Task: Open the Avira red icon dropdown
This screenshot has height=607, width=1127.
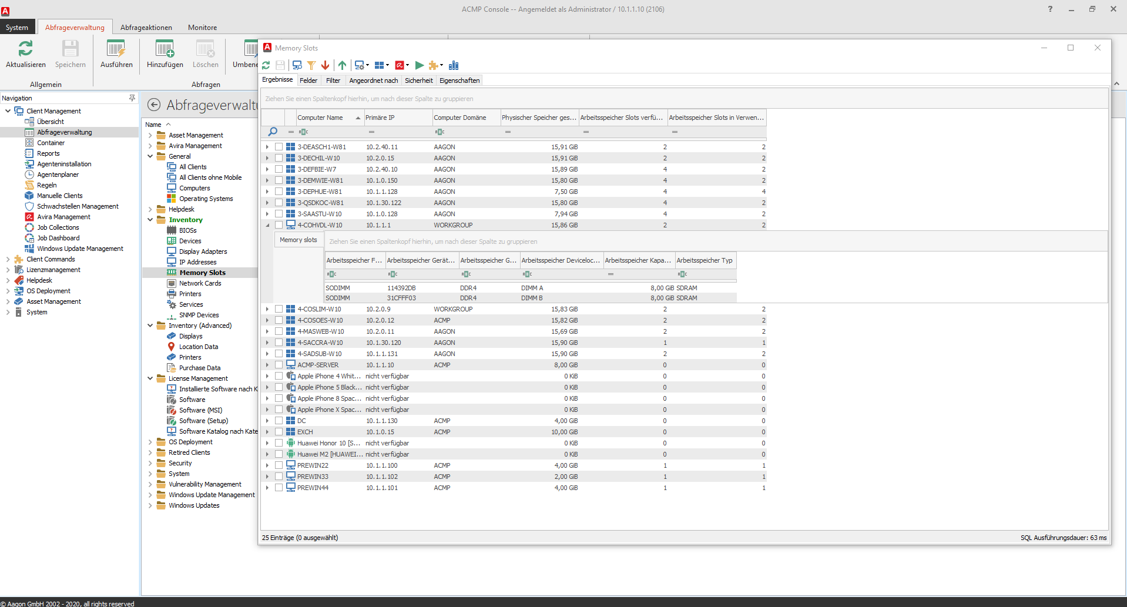Action: pyautogui.click(x=408, y=65)
